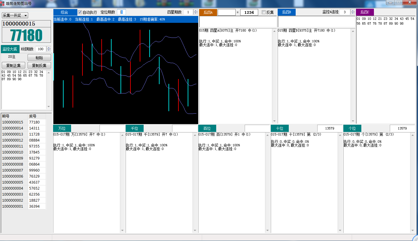Click the 奖号 column header
418x241 pixels.
point(37,116)
